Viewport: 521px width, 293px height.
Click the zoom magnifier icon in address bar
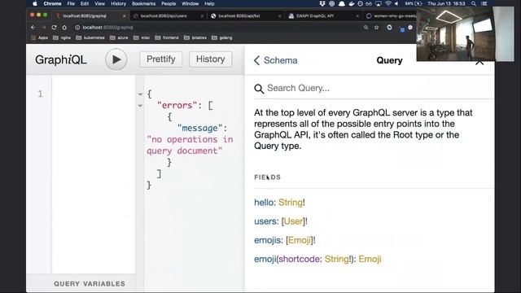pyautogui.click(x=366, y=28)
